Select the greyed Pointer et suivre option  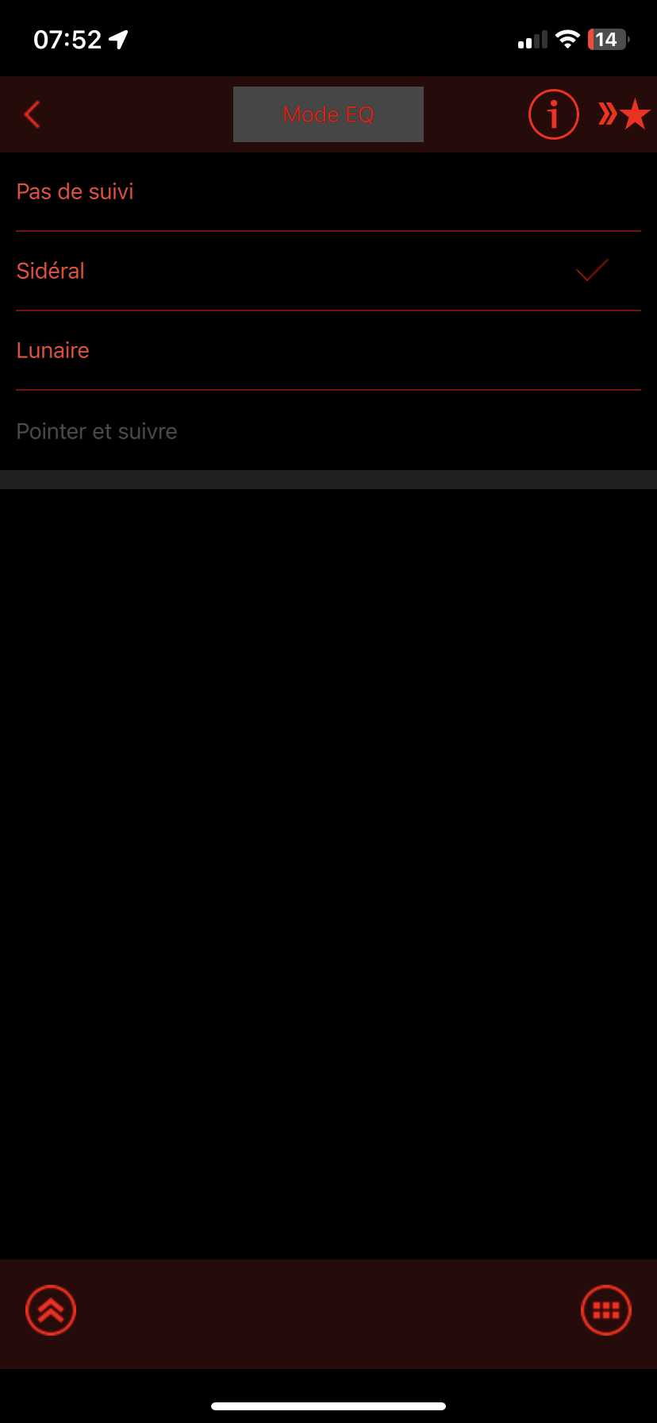click(328, 430)
